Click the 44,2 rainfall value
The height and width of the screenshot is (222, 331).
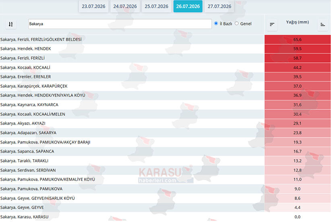pyautogui.click(x=298, y=68)
